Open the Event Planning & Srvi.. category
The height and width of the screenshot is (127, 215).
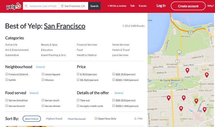(54, 55)
